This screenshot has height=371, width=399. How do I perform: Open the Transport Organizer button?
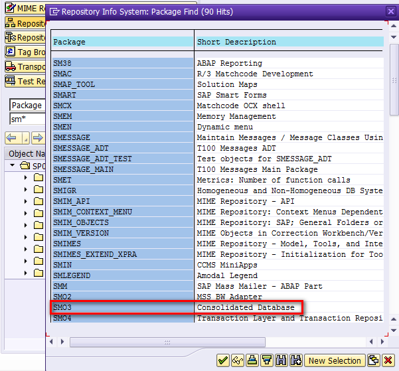(25, 66)
